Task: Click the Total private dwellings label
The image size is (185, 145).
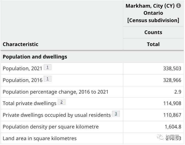Action: [30, 103]
